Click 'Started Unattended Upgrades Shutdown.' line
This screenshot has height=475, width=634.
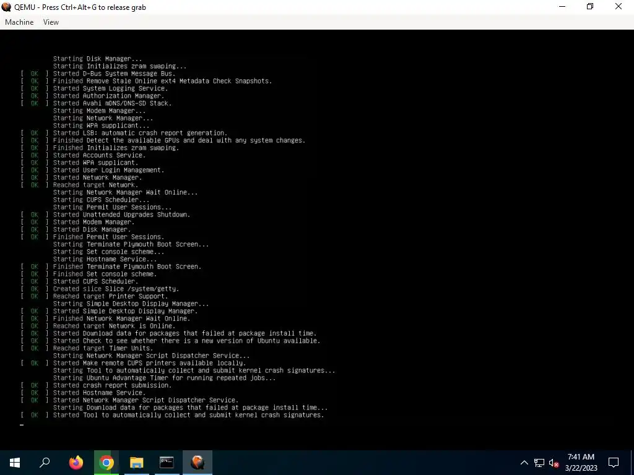tap(122, 215)
